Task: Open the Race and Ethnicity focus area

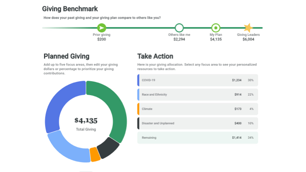Action: 198,95
